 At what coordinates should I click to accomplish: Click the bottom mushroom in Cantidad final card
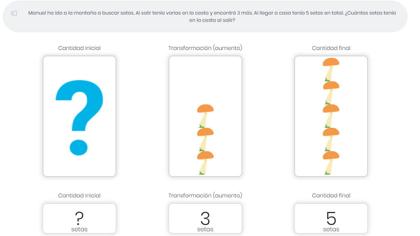pos(331,163)
